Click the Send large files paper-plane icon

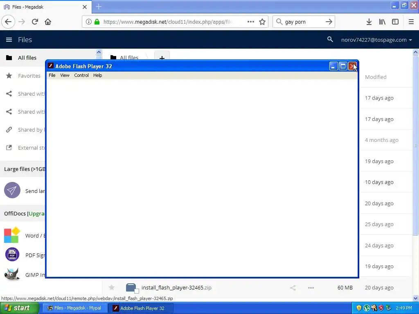(12, 190)
